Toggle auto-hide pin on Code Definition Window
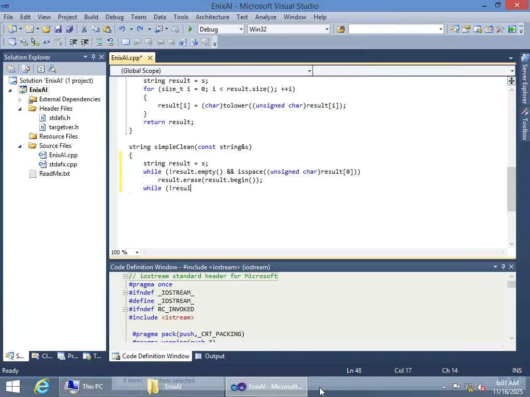 pyautogui.click(x=503, y=267)
